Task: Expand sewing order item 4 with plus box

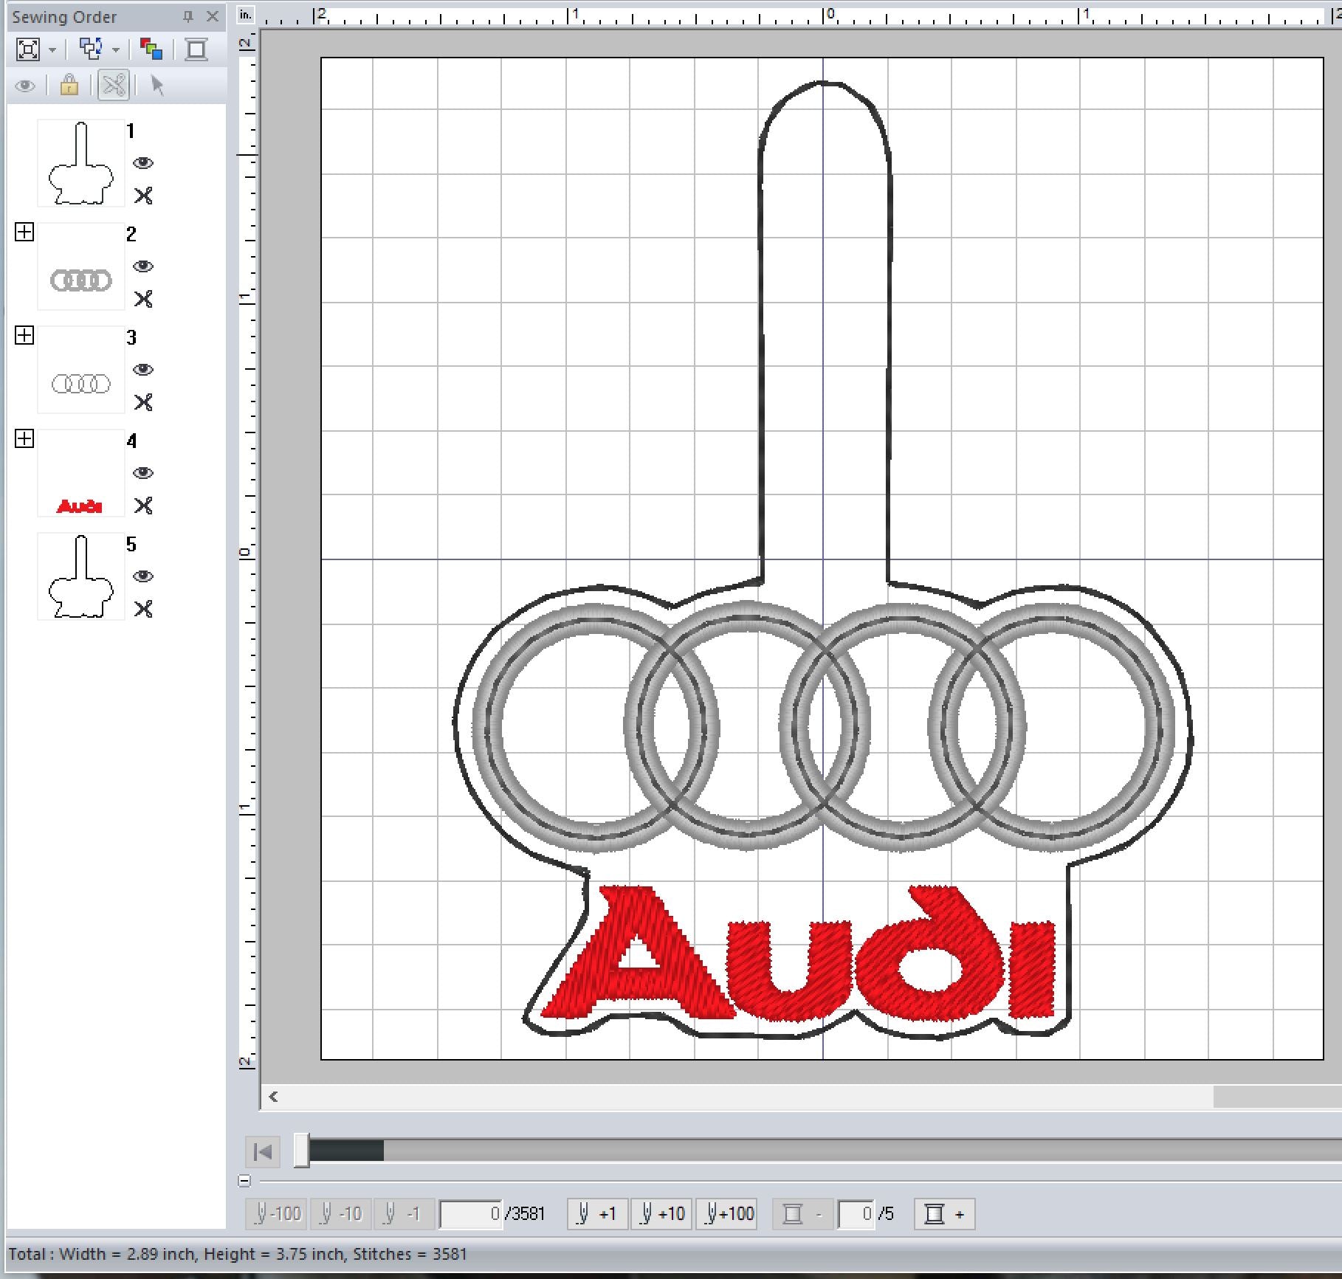Action: coord(24,439)
